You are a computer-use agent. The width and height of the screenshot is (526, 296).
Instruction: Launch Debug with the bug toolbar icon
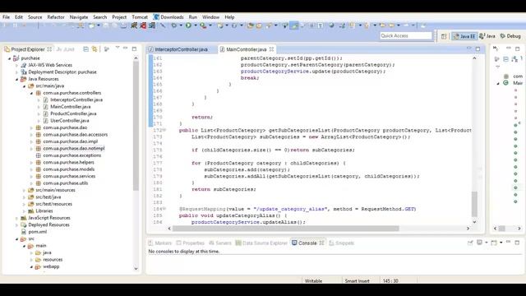pyautogui.click(x=174, y=25)
